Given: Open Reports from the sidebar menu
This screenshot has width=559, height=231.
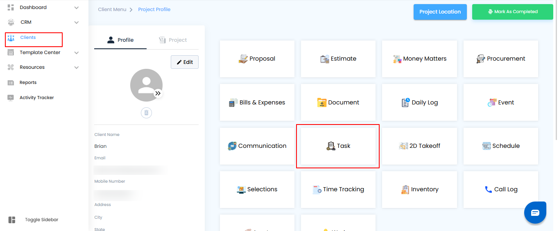Looking at the screenshot, I should [x=28, y=83].
